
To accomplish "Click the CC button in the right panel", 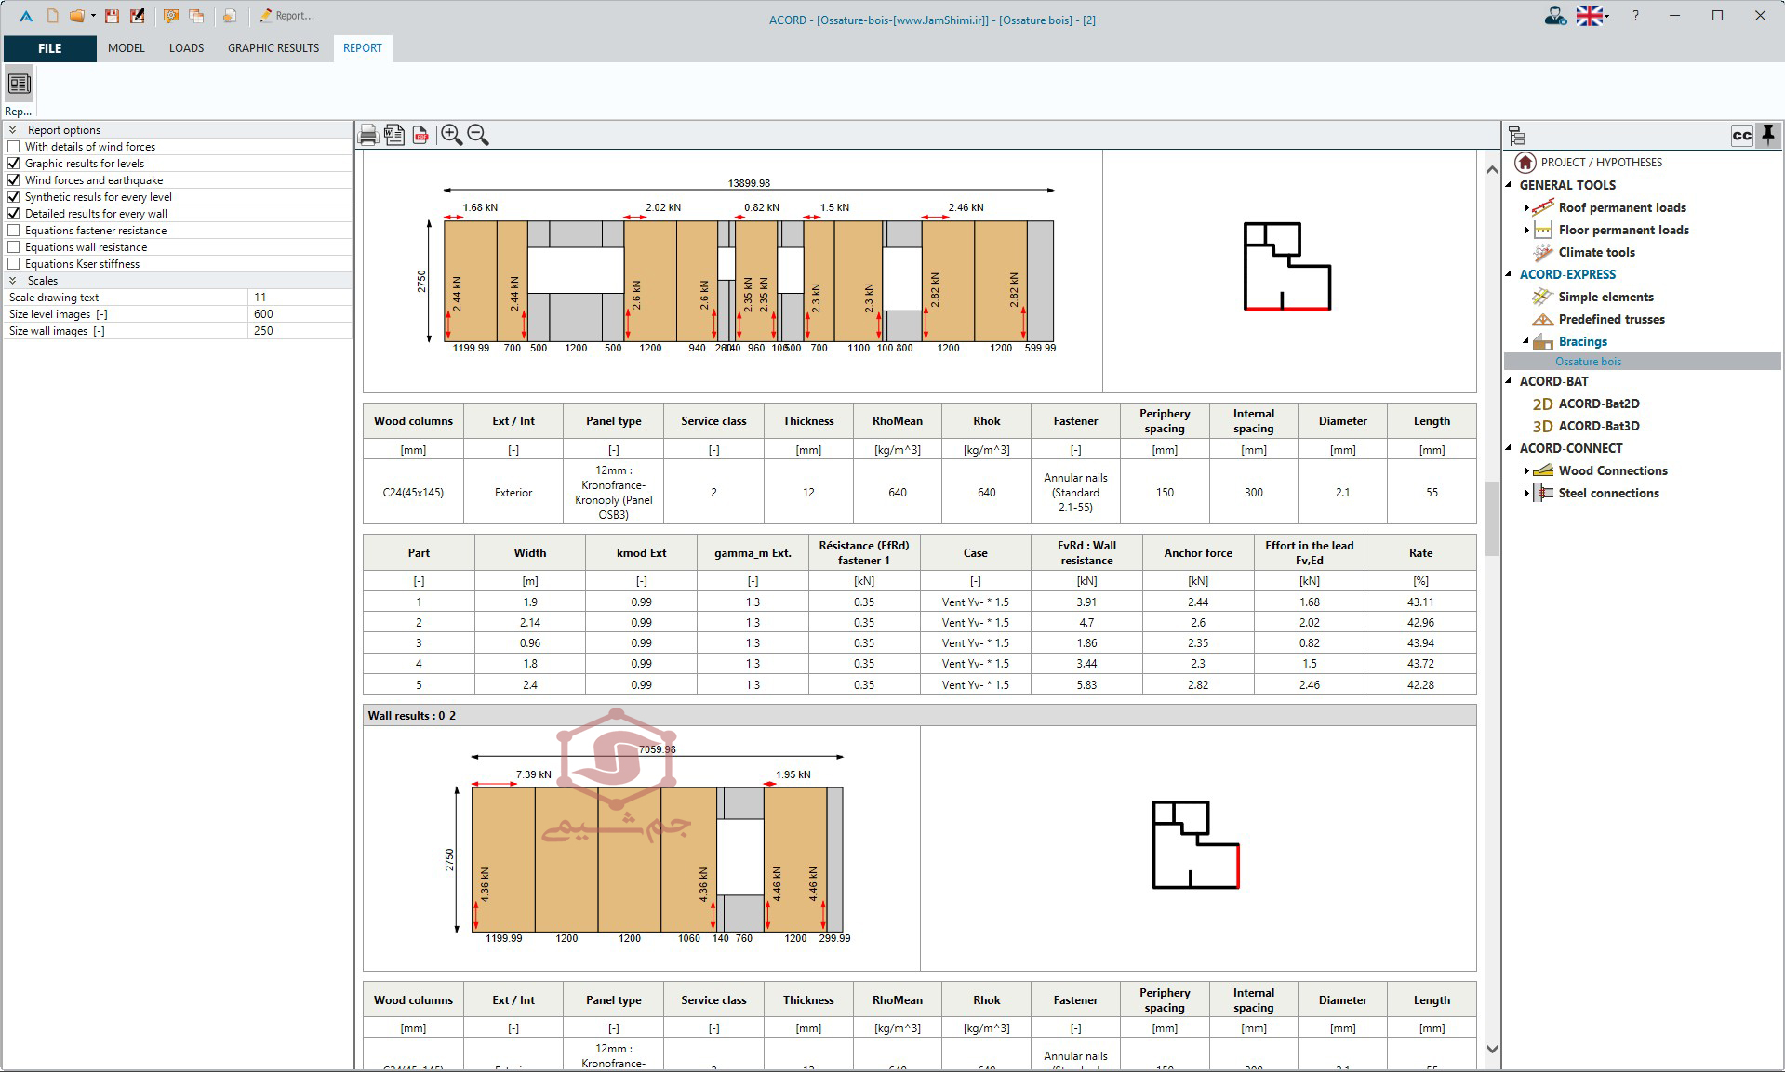I will coord(1742,136).
